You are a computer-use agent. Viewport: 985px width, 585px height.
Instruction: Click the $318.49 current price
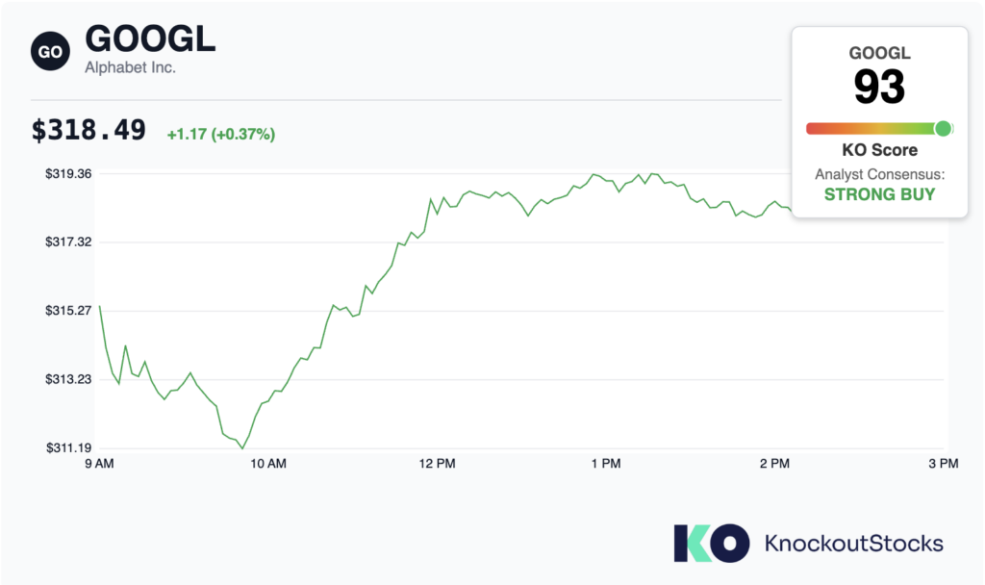tap(88, 130)
